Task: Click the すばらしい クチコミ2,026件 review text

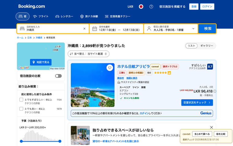Action: click(x=197, y=67)
